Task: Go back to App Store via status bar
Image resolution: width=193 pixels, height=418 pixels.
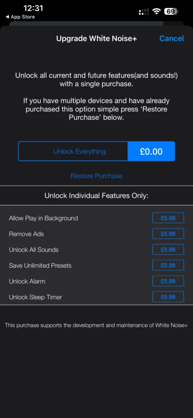Action: (20, 17)
